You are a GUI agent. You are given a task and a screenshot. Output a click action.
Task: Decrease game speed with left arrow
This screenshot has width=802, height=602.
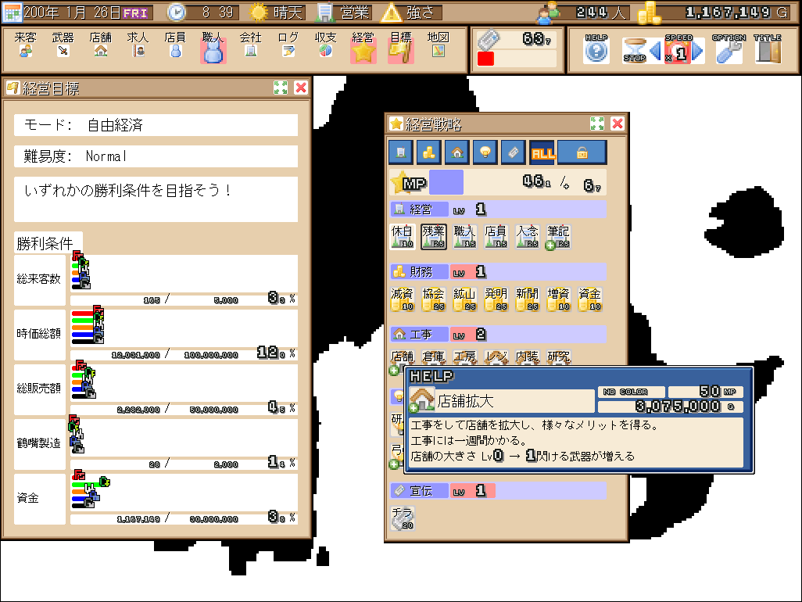655,51
